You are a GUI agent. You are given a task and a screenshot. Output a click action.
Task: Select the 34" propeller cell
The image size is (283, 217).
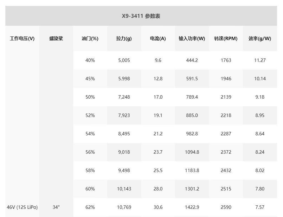(x=56, y=207)
